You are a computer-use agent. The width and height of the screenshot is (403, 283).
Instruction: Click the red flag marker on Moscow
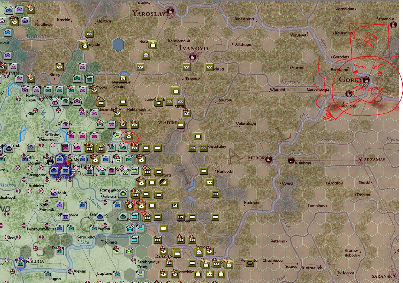(x=69, y=163)
